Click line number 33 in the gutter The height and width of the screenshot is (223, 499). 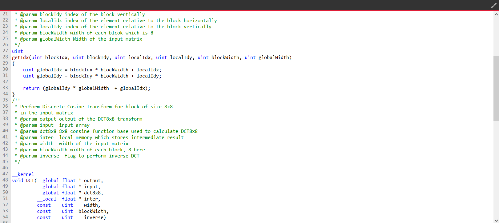coord(5,88)
